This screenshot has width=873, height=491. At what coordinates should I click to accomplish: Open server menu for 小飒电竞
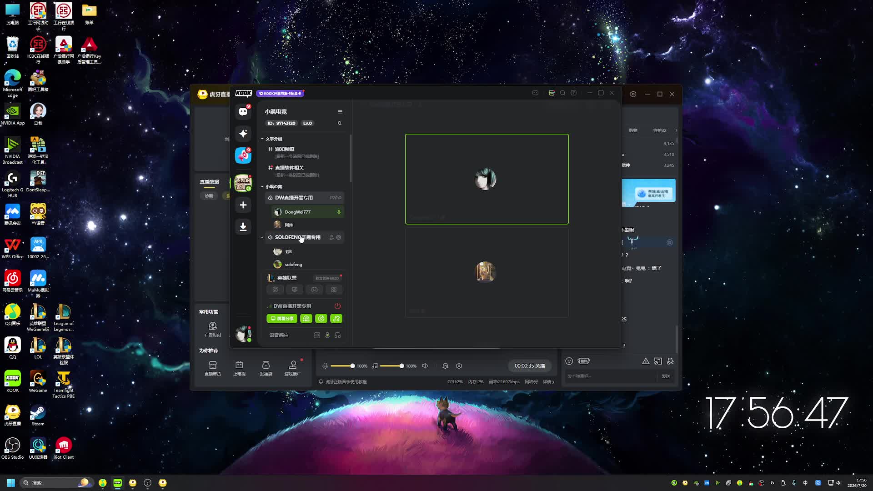340,111
